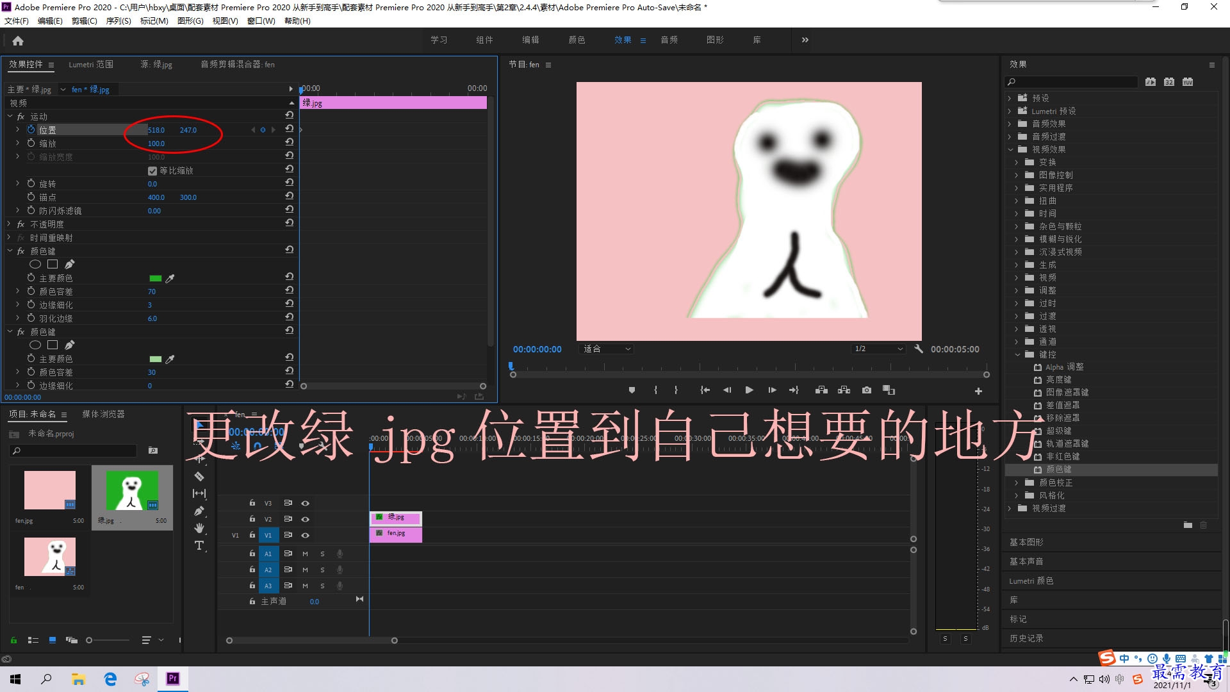Screen dimensions: 1230x692
Task: Click pen mask tool under second 颜色键
Action: 70,345
